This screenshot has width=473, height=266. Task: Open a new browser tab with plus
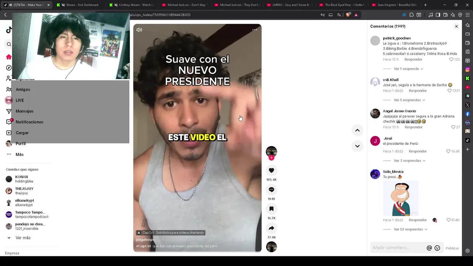tap(425, 5)
